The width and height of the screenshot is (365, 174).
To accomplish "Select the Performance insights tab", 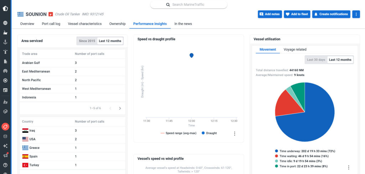I will pyautogui.click(x=150, y=24).
